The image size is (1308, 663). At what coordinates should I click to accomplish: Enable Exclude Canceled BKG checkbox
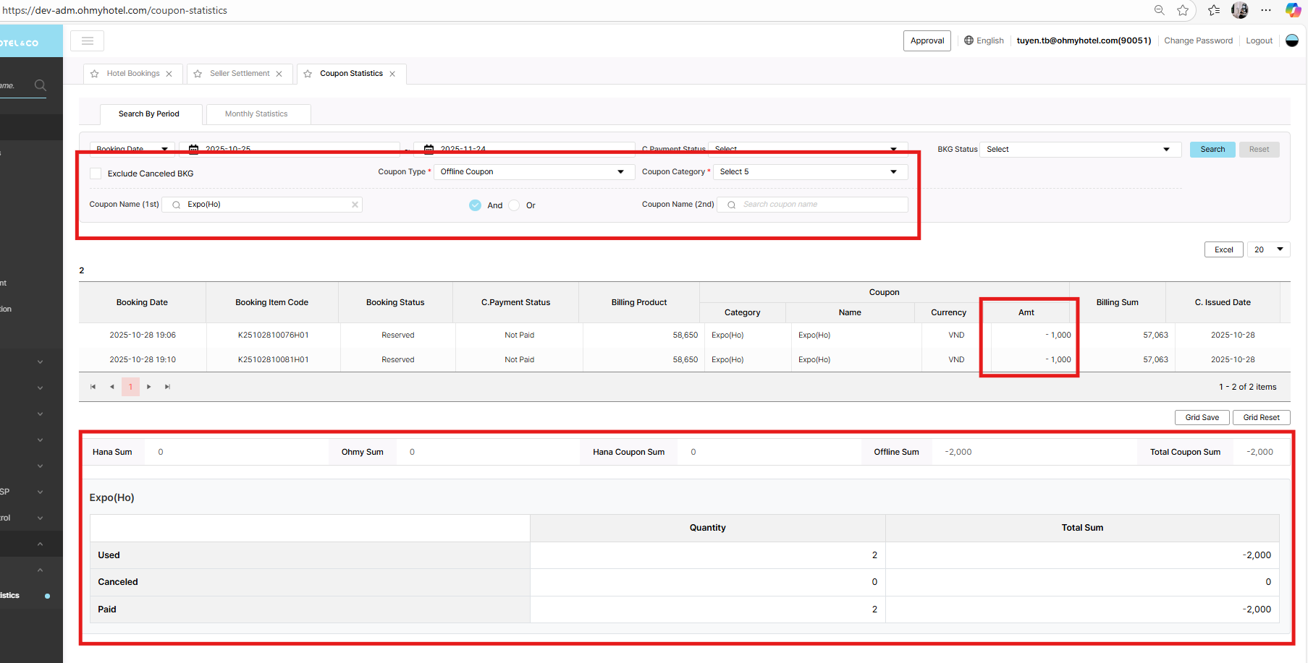(x=96, y=174)
